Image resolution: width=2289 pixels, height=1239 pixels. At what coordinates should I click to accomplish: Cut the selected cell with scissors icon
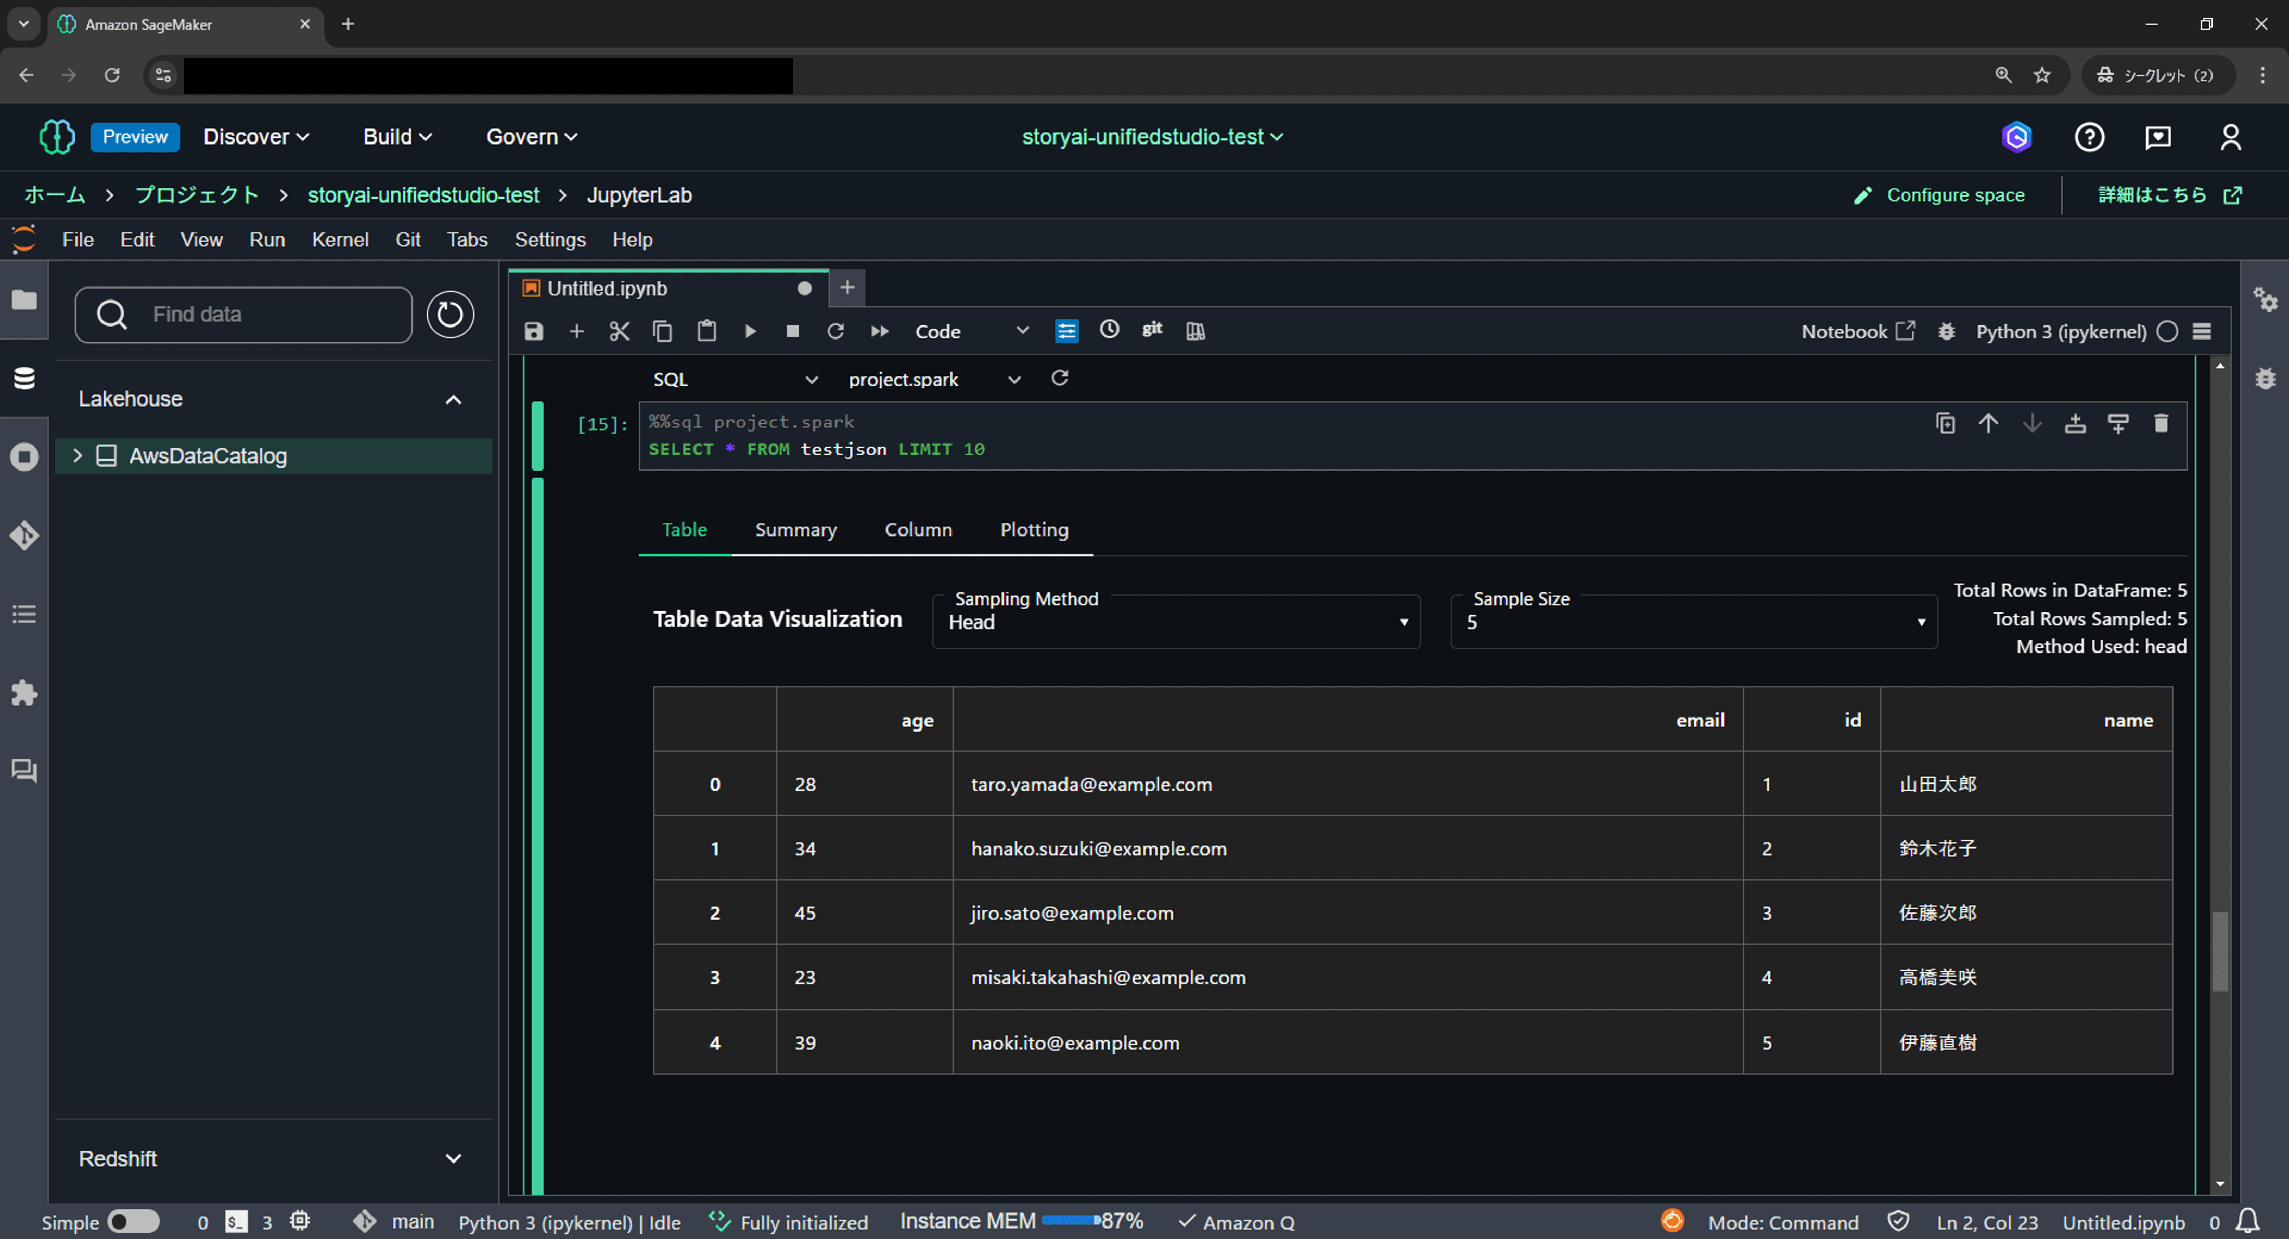(x=620, y=331)
